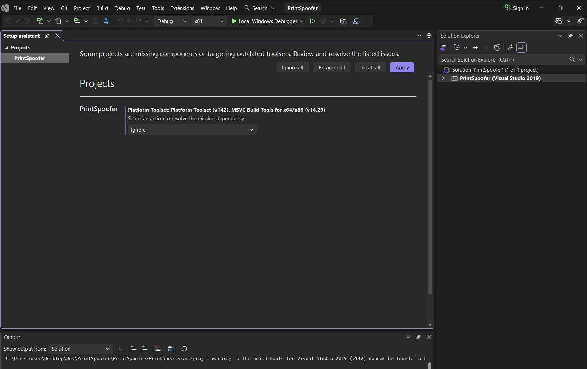
Task: Open the Extensions menu
Action: [182, 8]
